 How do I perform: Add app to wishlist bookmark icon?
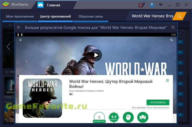[168, 80]
